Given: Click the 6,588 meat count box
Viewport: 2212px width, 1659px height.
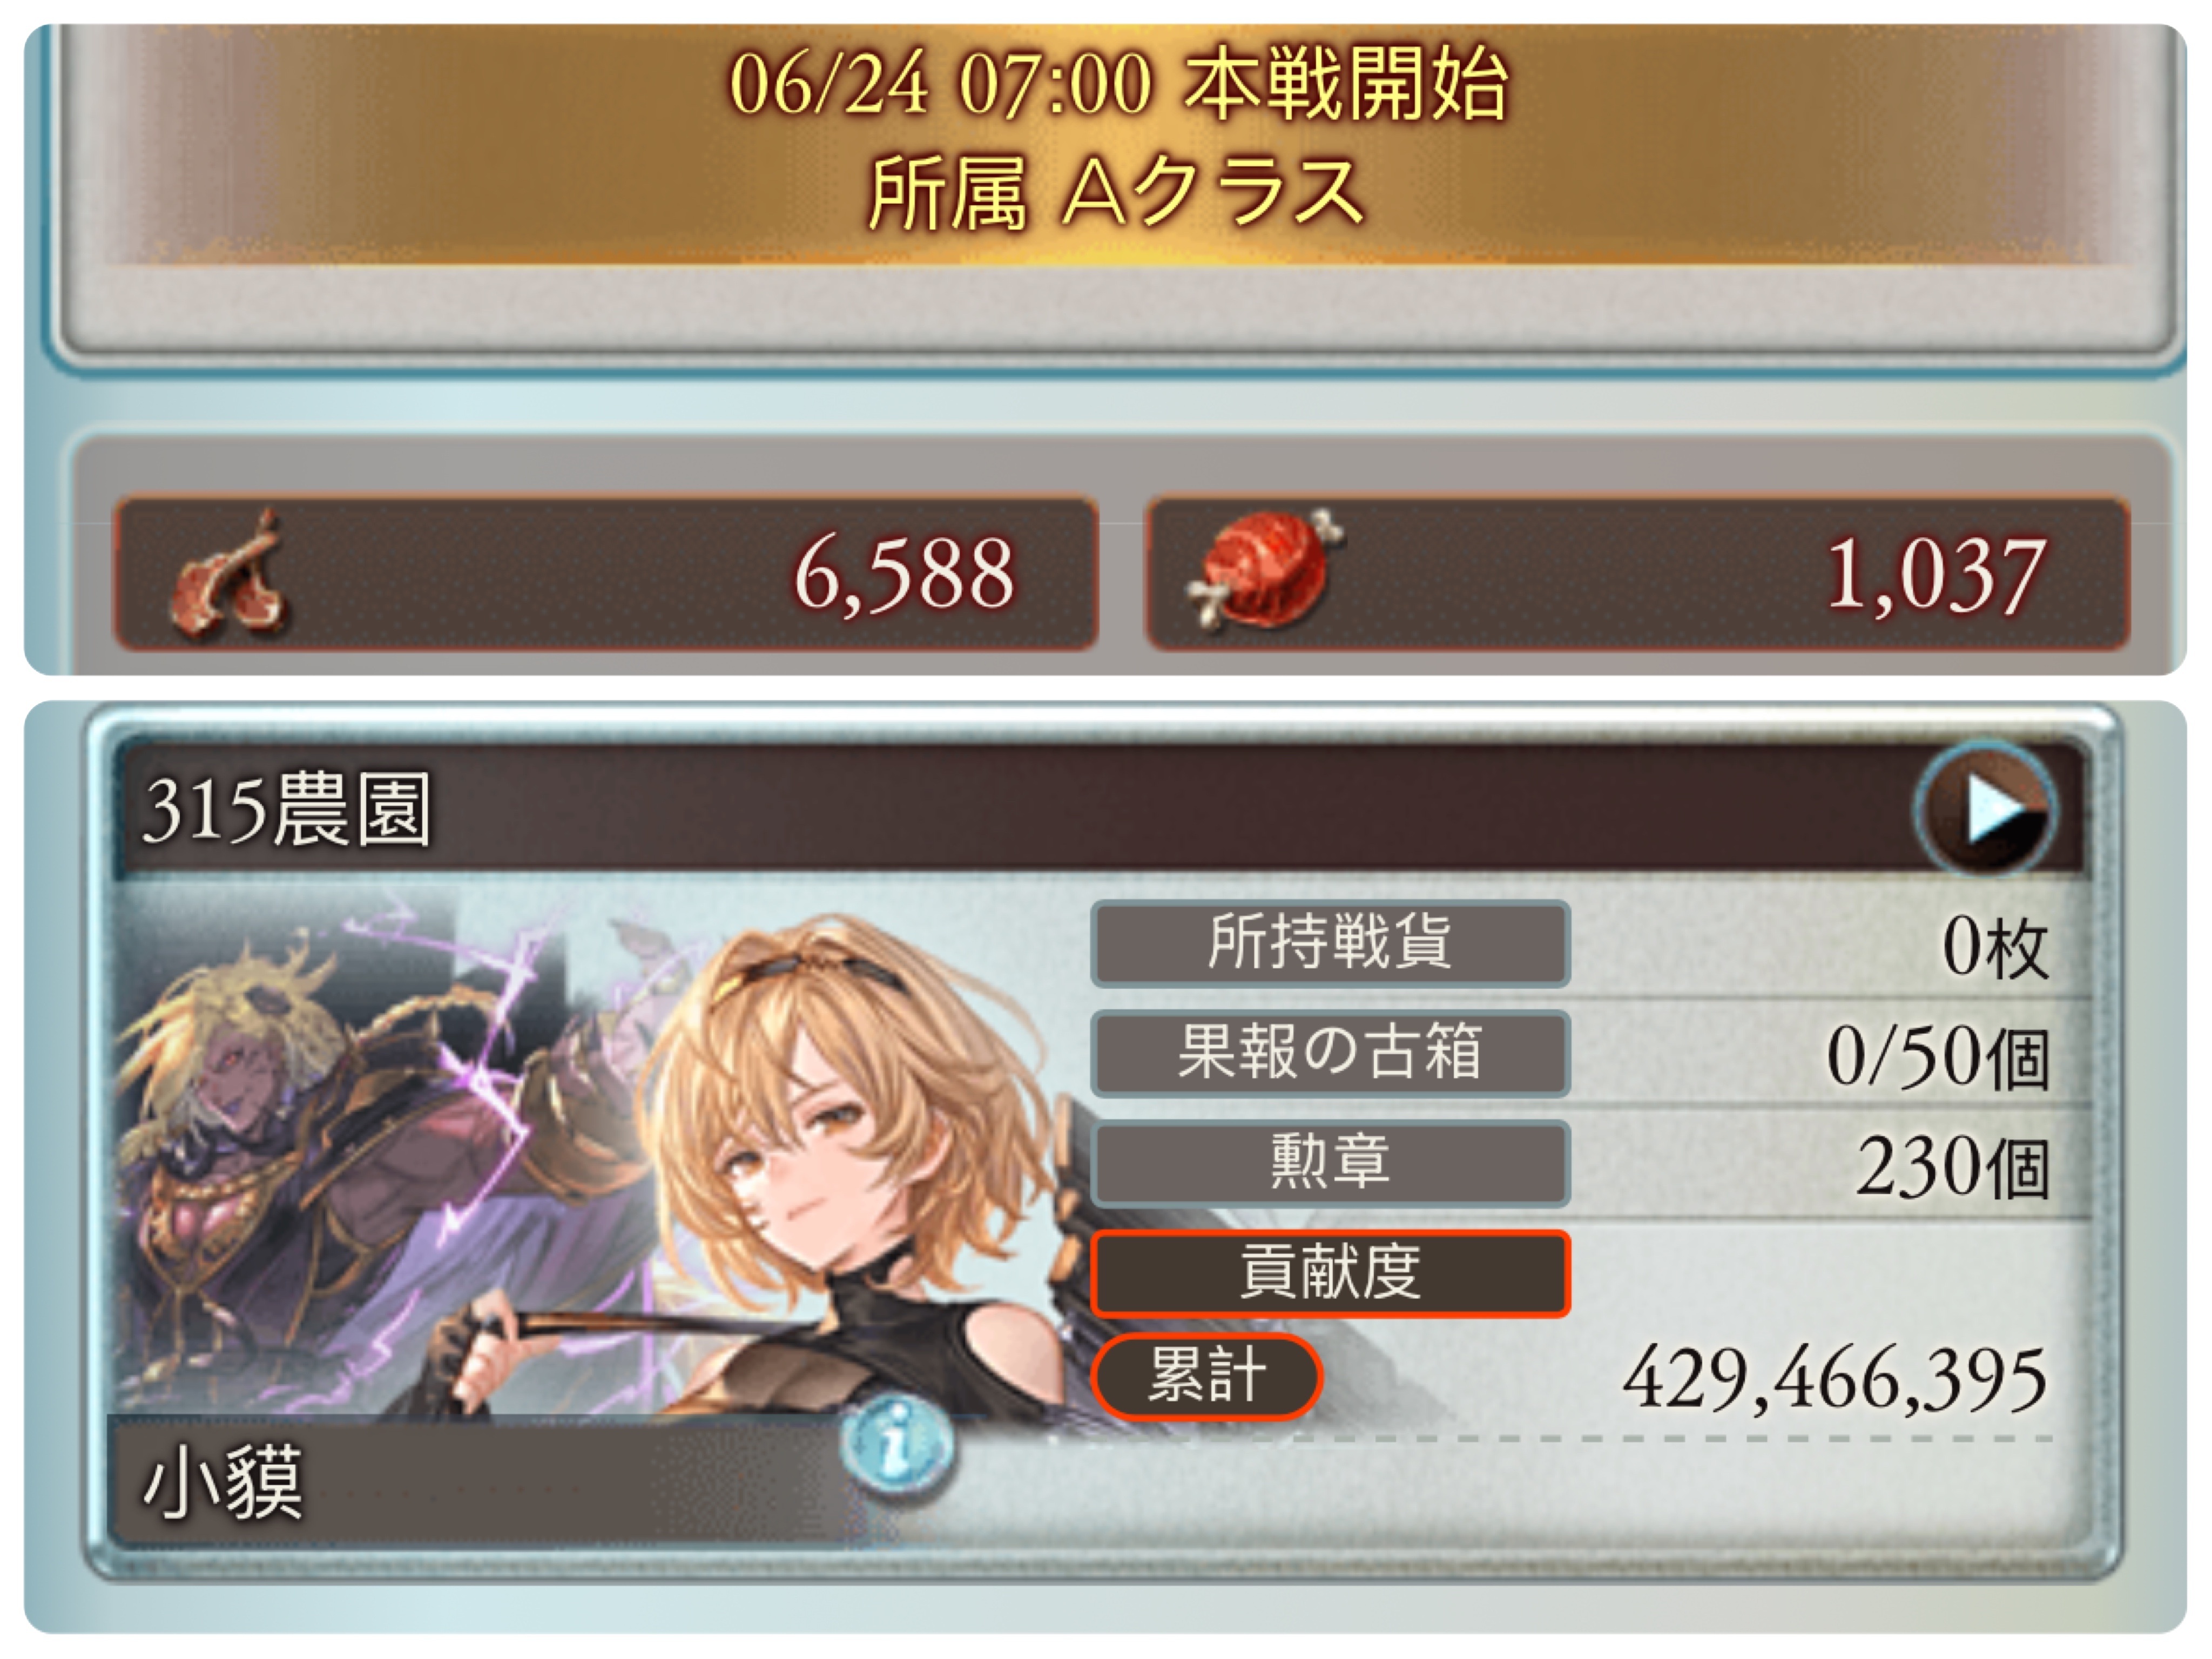Looking at the screenshot, I should coord(606,574).
